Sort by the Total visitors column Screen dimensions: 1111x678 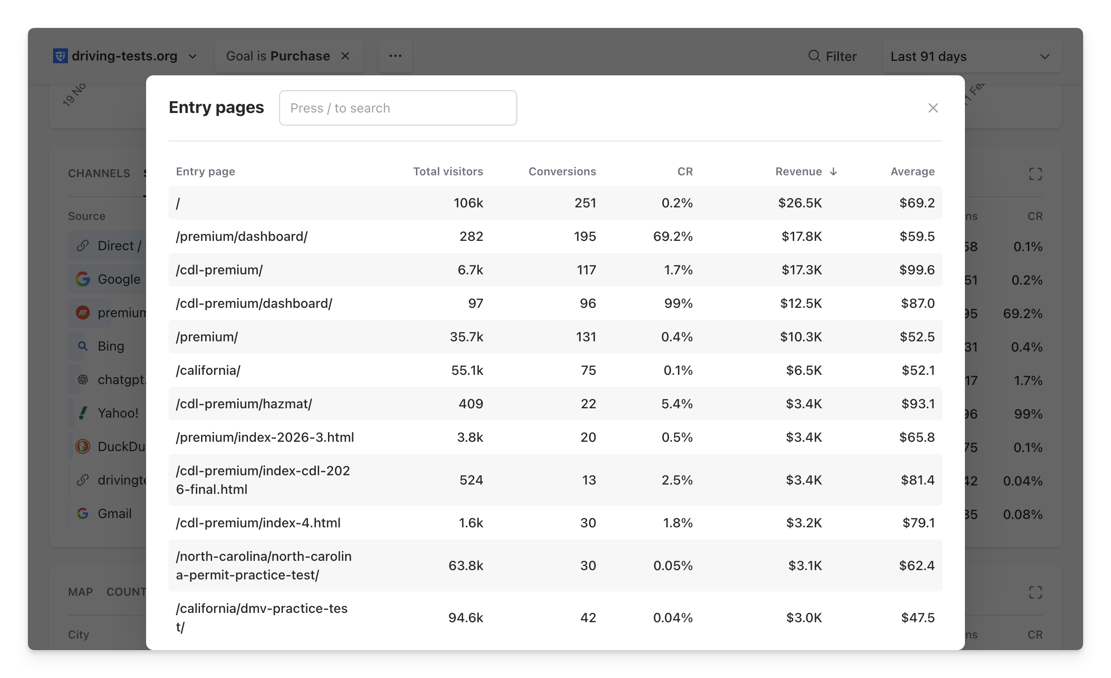coord(448,172)
